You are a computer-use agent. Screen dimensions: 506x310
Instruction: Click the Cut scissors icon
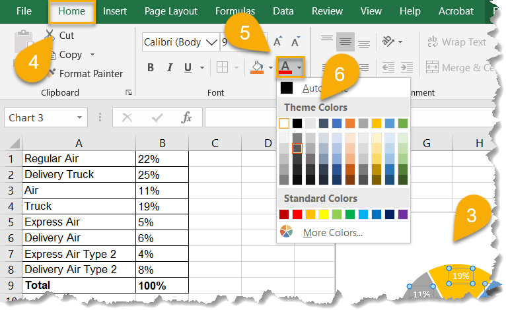[x=50, y=36]
